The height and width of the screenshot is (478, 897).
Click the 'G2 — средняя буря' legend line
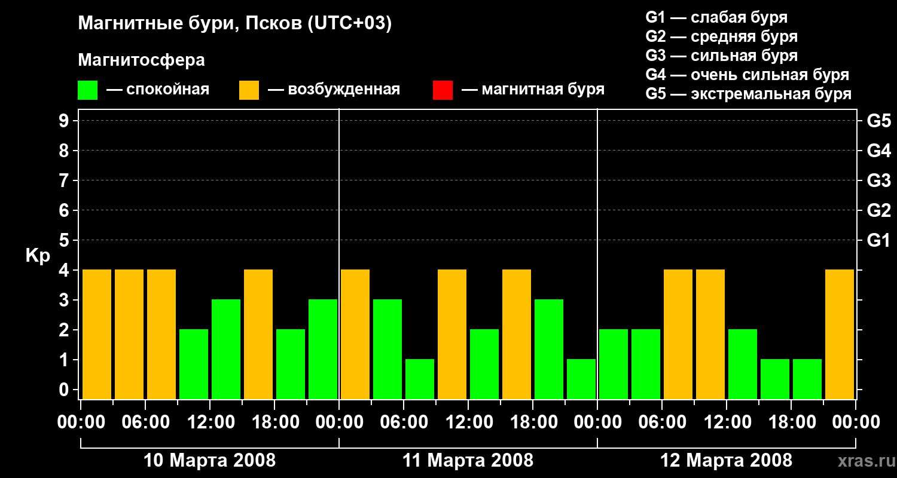tap(721, 36)
